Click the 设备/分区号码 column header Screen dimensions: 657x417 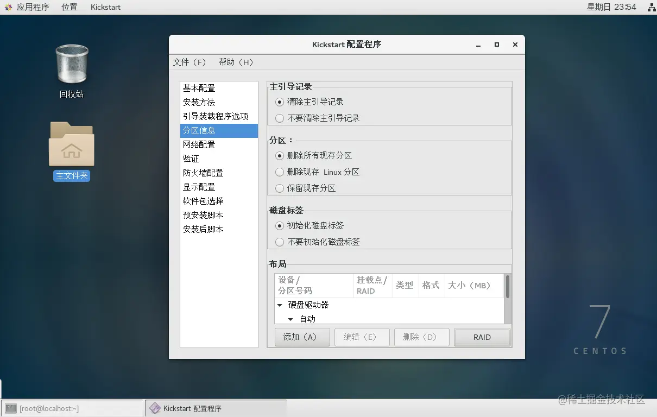[x=314, y=286]
